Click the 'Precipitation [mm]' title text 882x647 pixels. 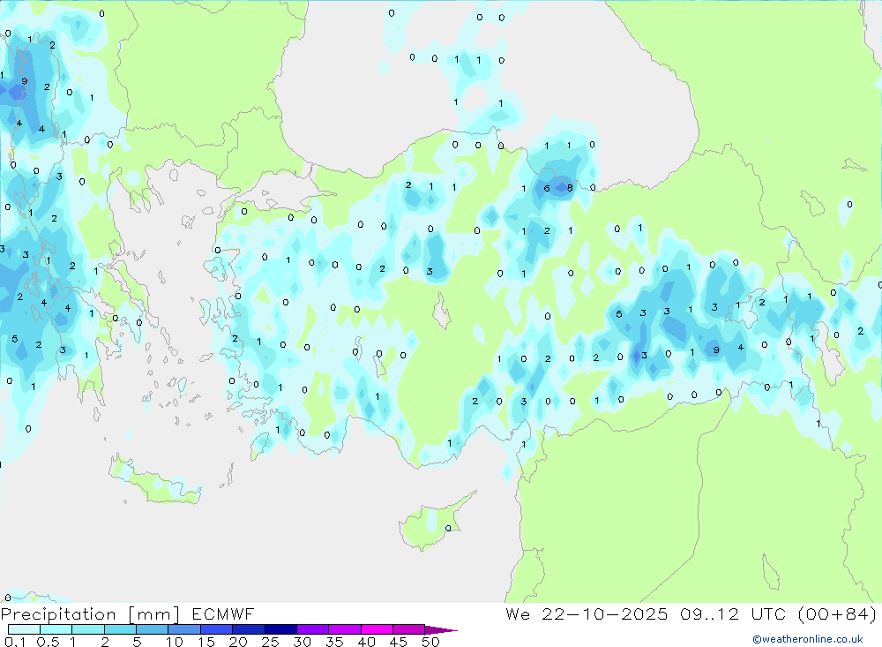(x=90, y=614)
